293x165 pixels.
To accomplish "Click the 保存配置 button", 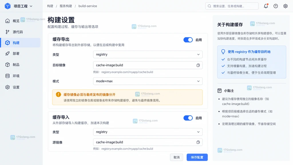I will (197, 157).
